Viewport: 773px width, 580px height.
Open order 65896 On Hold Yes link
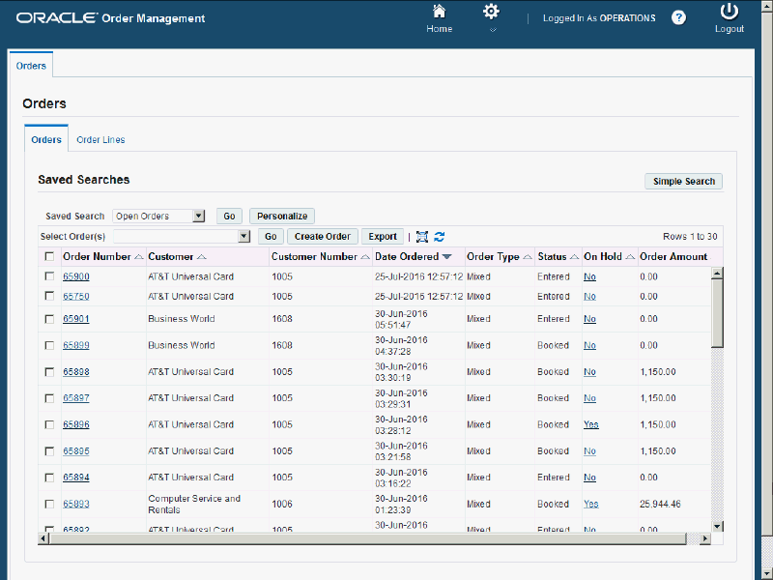pyautogui.click(x=591, y=424)
